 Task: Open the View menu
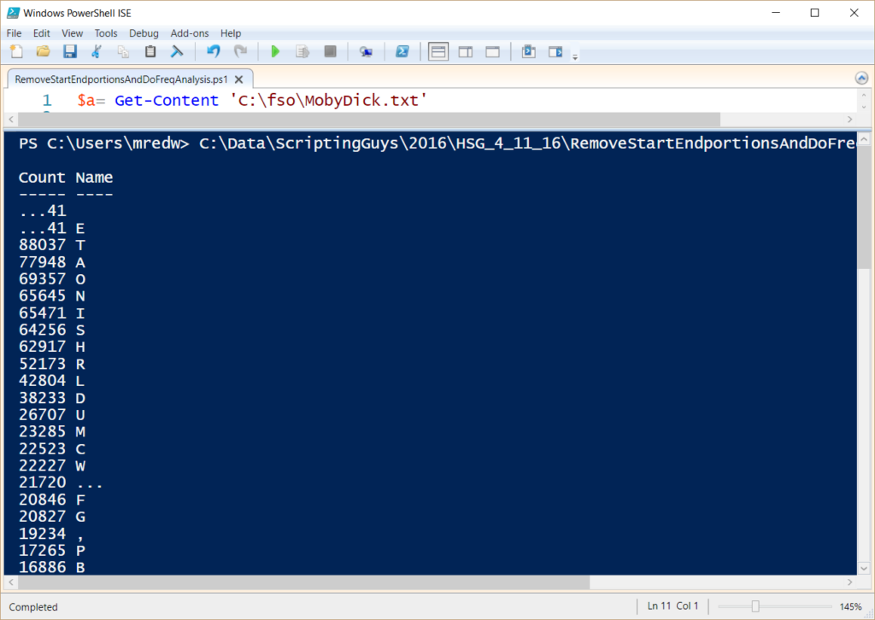[72, 33]
